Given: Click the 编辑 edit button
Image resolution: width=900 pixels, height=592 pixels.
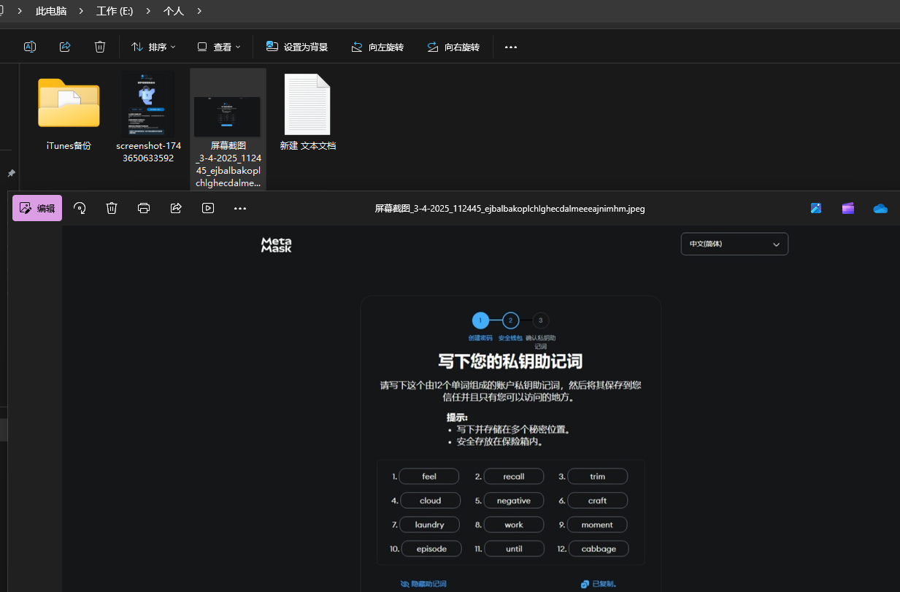Looking at the screenshot, I should (x=37, y=208).
